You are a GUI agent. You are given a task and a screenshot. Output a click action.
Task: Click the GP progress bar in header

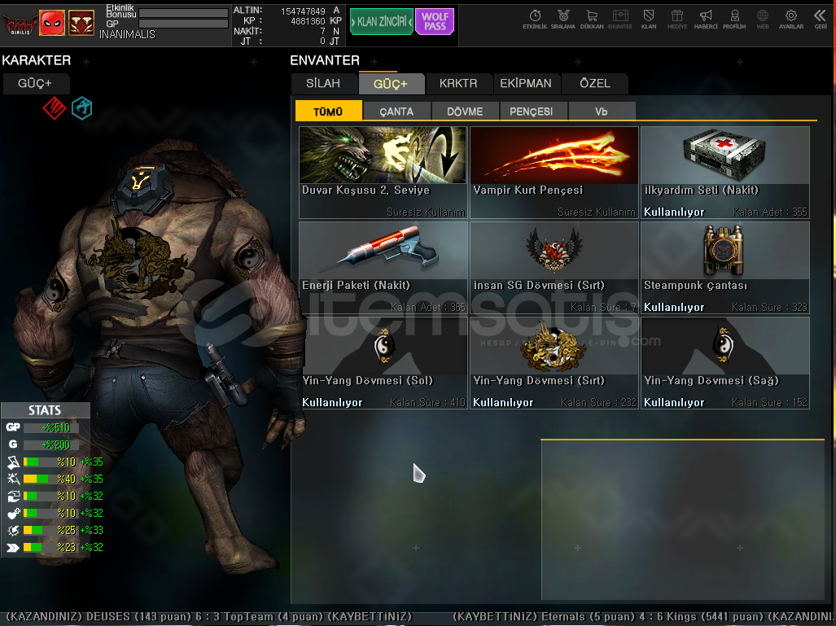pyautogui.click(x=183, y=24)
